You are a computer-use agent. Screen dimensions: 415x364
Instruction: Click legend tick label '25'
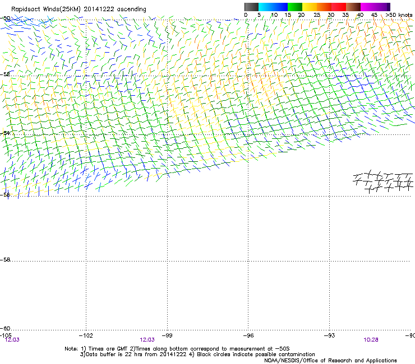[x=317, y=15]
